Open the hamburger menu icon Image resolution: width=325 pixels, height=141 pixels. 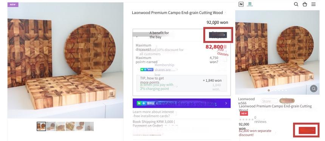pyautogui.click(x=313, y=5)
